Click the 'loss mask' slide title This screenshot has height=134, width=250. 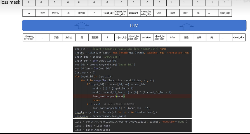point(10,2)
